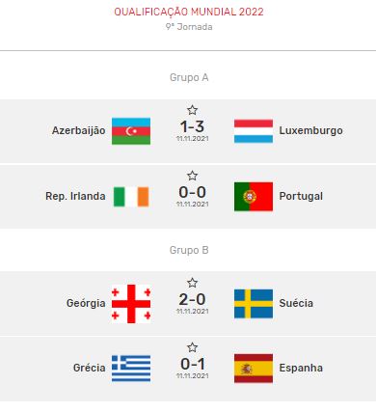The height and width of the screenshot is (412, 376).
Task: Click the Grupo B heading
Action: click(x=189, y=250)
